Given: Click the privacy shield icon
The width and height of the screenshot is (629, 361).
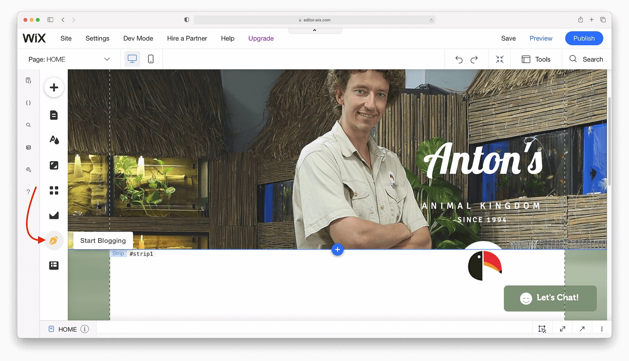Looking at the screenshot, I should [x=186, y=20].
